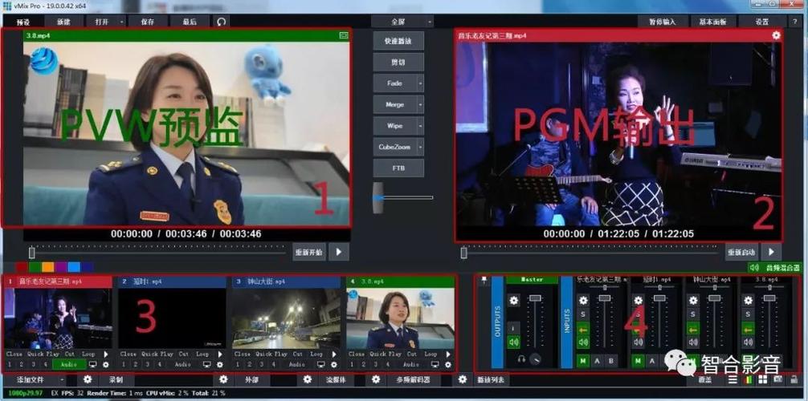The height and width of the screenshot is (401, 808).
Task: Toggle the green Audio button under input 1
Action: (68, 364)
